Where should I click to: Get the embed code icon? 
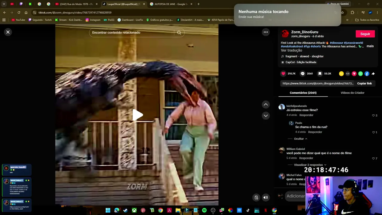(348, 73)
